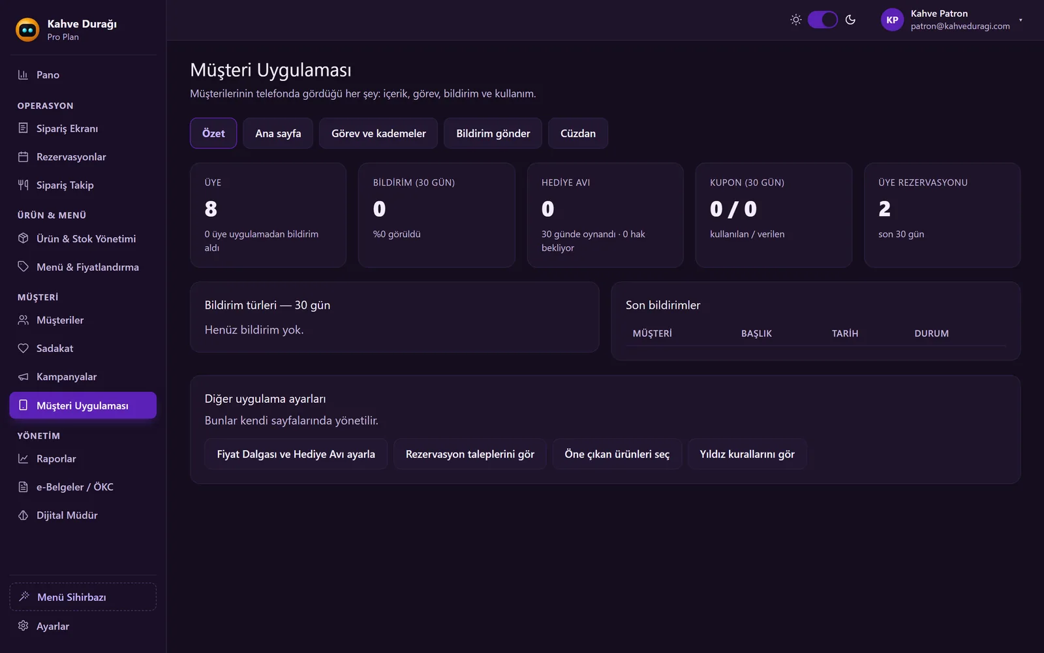Click the KP user avatar
The width and height of the screenshot is (1044, 653).
892,20
